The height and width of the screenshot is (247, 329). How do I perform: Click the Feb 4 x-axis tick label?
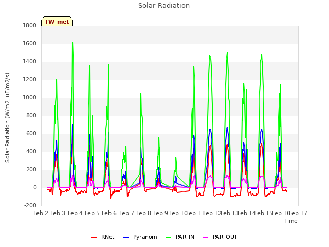point(76,213)
